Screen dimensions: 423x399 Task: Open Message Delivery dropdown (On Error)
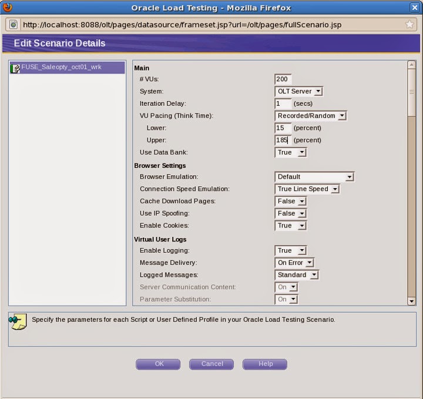[294, 263]
